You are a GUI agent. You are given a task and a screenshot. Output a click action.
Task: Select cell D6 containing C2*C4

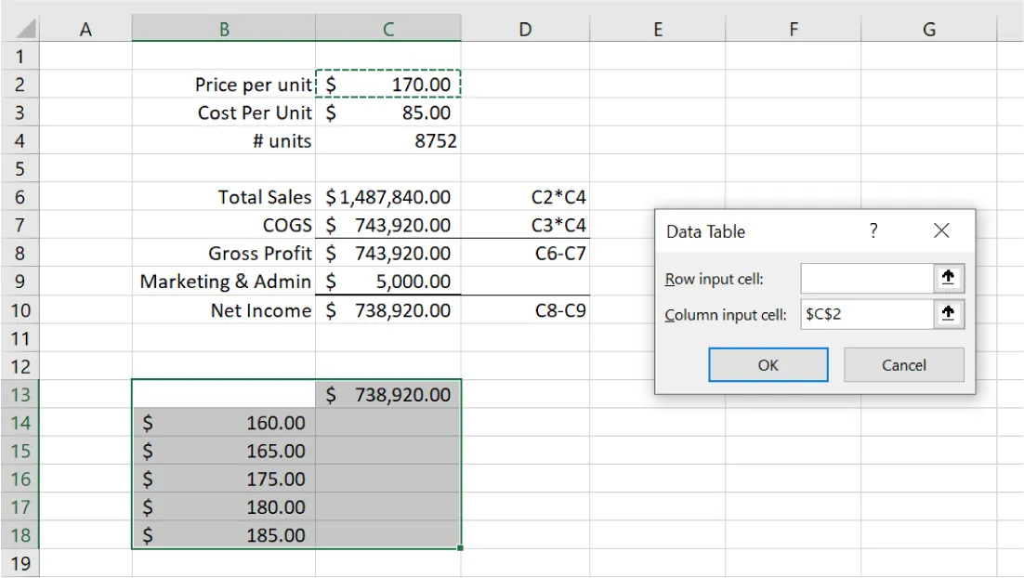pos(524,196)
